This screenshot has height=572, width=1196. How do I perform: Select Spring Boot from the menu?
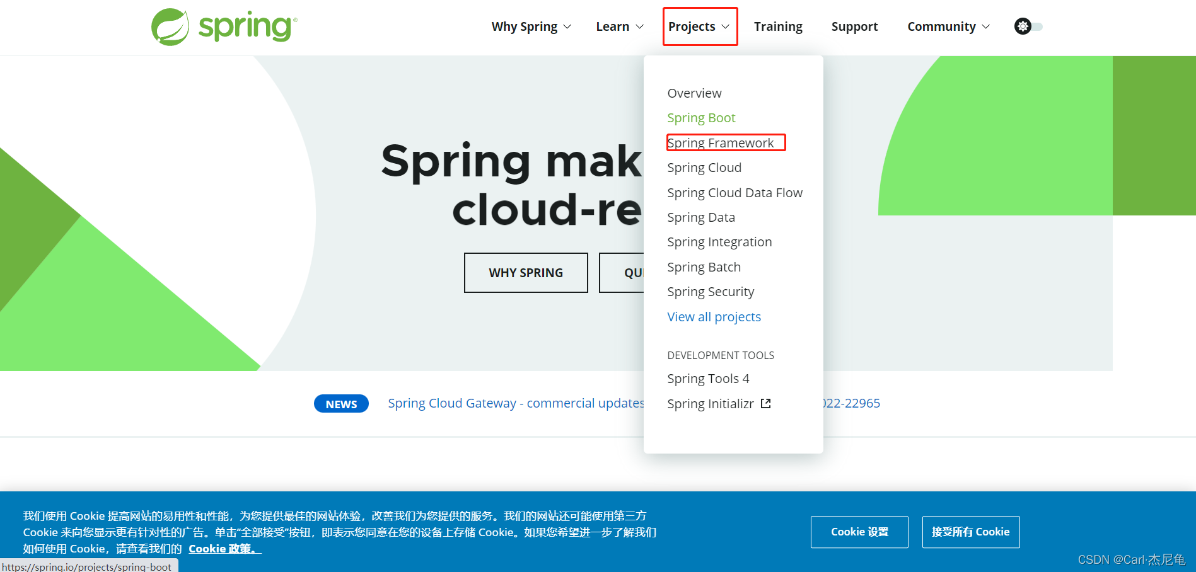pos(701,118)
